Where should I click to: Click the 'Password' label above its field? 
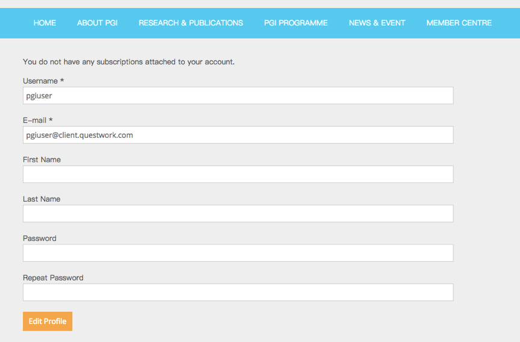[x=40, y=238]
